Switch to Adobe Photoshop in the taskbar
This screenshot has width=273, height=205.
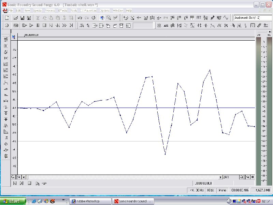(x=90, y=201)
